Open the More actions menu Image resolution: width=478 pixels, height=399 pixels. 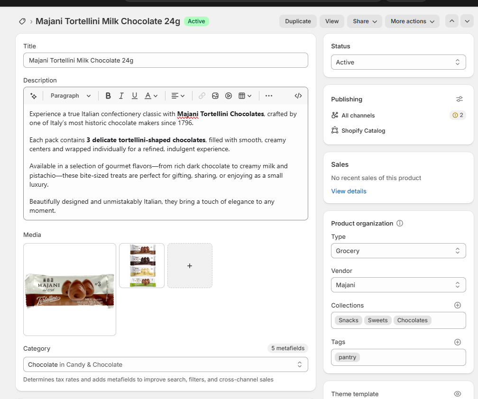pyautogui.click(x=412, y=21)
